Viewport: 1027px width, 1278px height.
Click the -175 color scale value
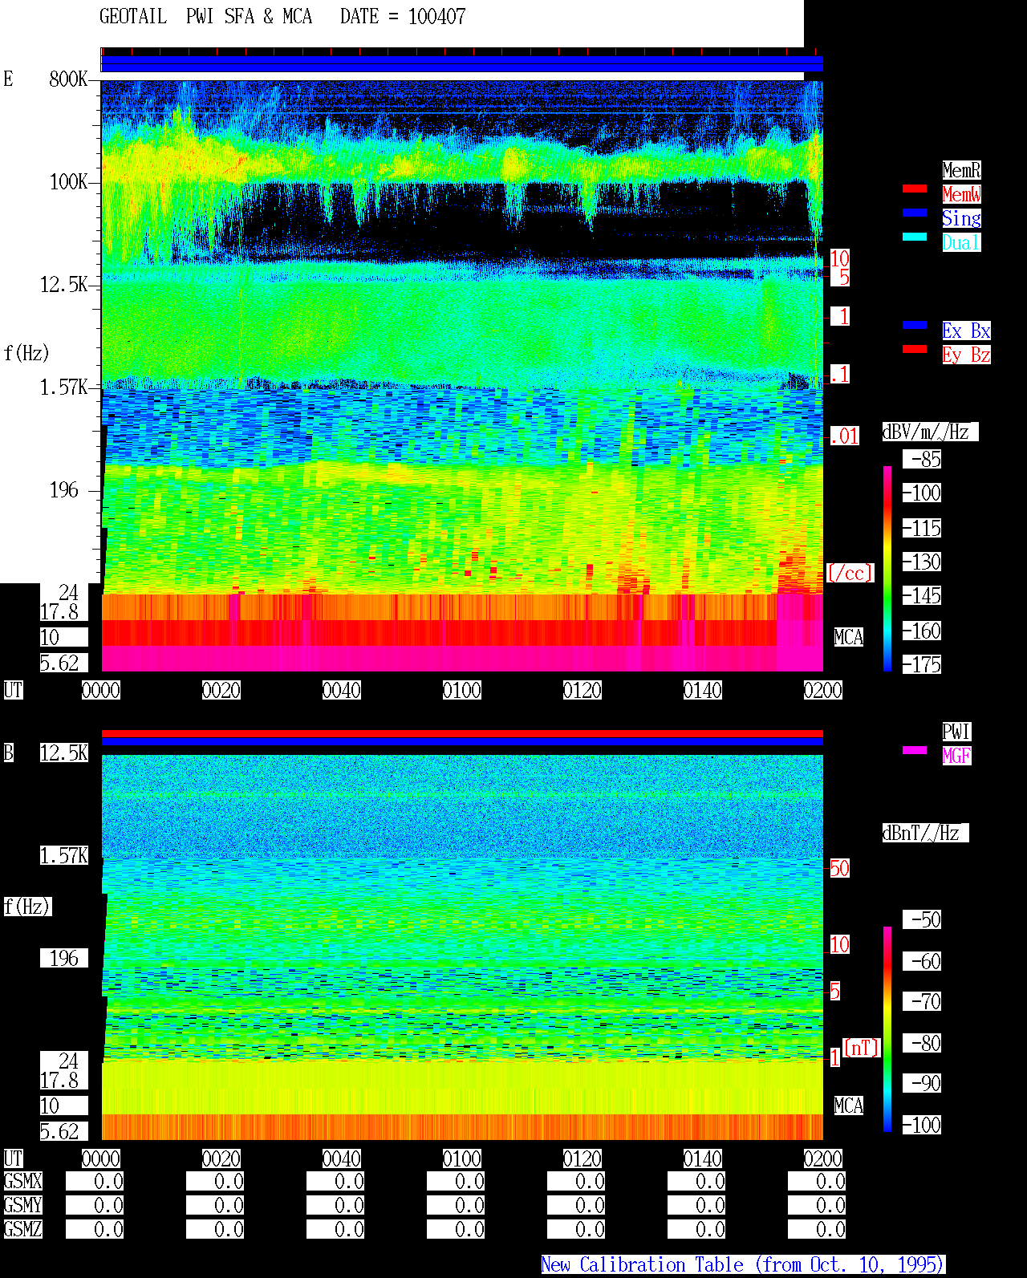point(922,664)
